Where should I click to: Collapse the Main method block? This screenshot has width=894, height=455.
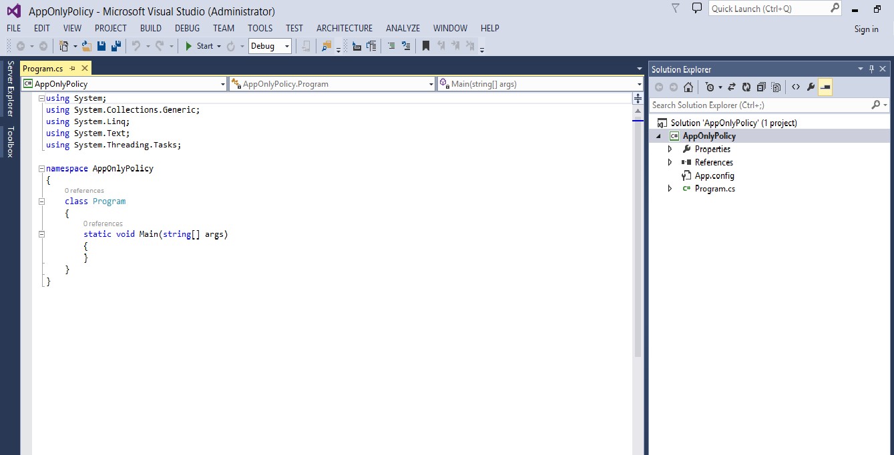click(x=41, y=234)
